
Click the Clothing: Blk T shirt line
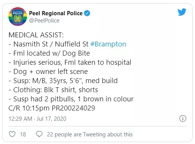(x=53, y=90)
